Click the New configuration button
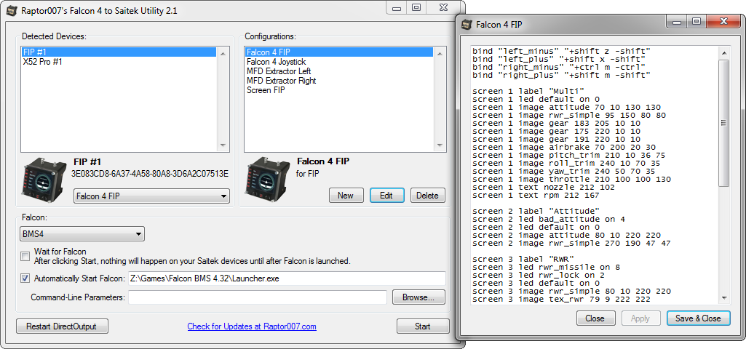 point(346,196)
